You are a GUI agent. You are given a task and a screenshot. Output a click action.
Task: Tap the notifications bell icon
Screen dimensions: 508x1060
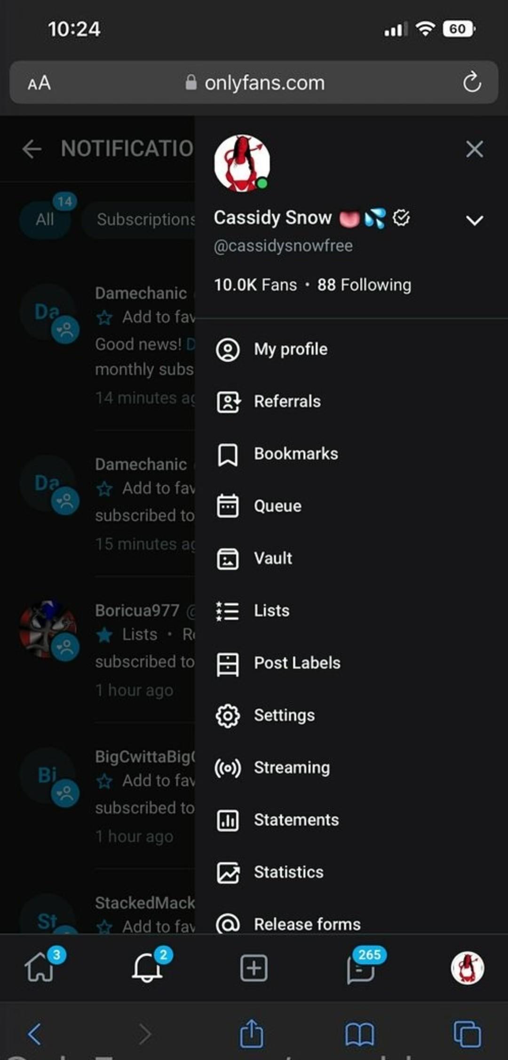[147, 968]
